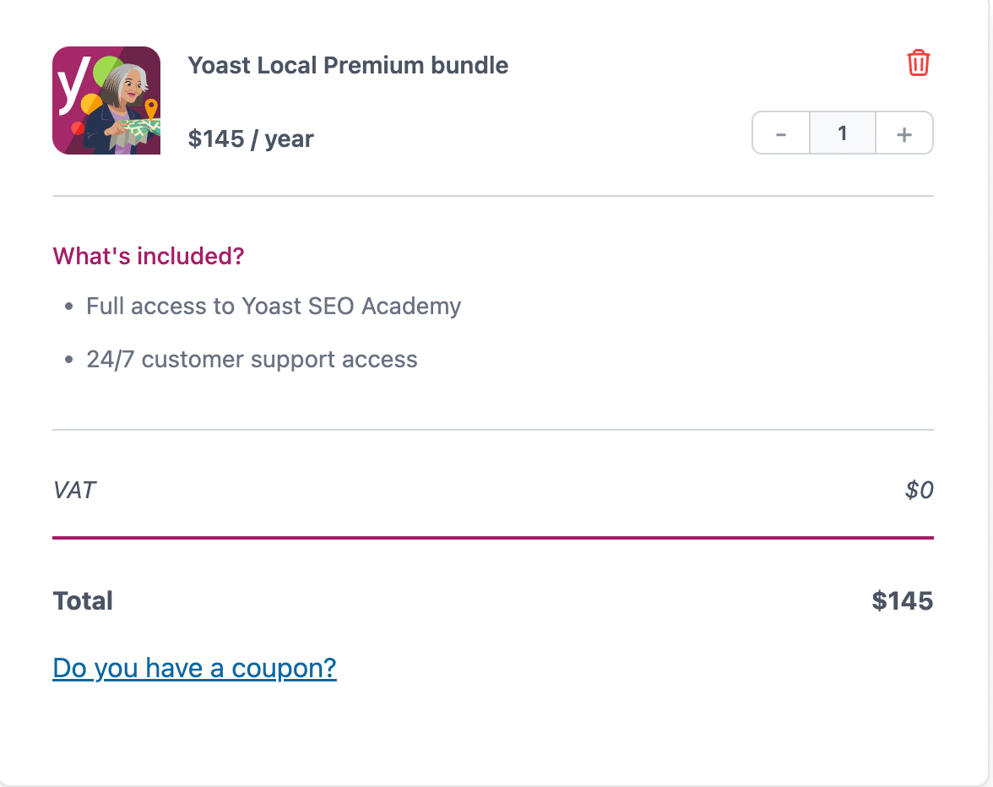Click the bold Total label

[83, 601]
